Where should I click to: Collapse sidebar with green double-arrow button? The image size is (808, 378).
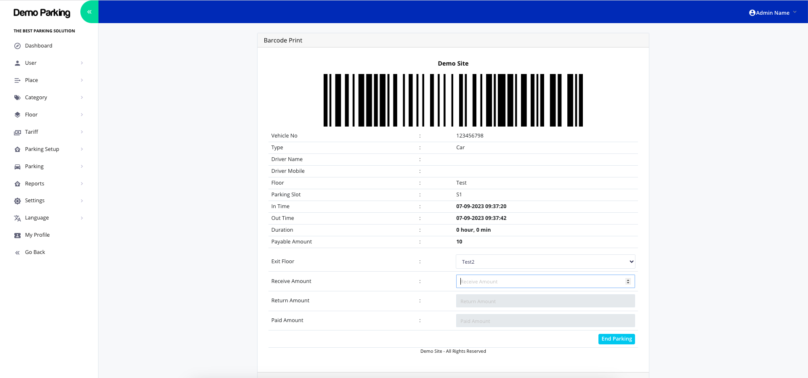pyautogui.click(x=89, y=12)
